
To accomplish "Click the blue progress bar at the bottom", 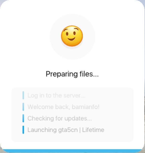I will coord(72,151).
